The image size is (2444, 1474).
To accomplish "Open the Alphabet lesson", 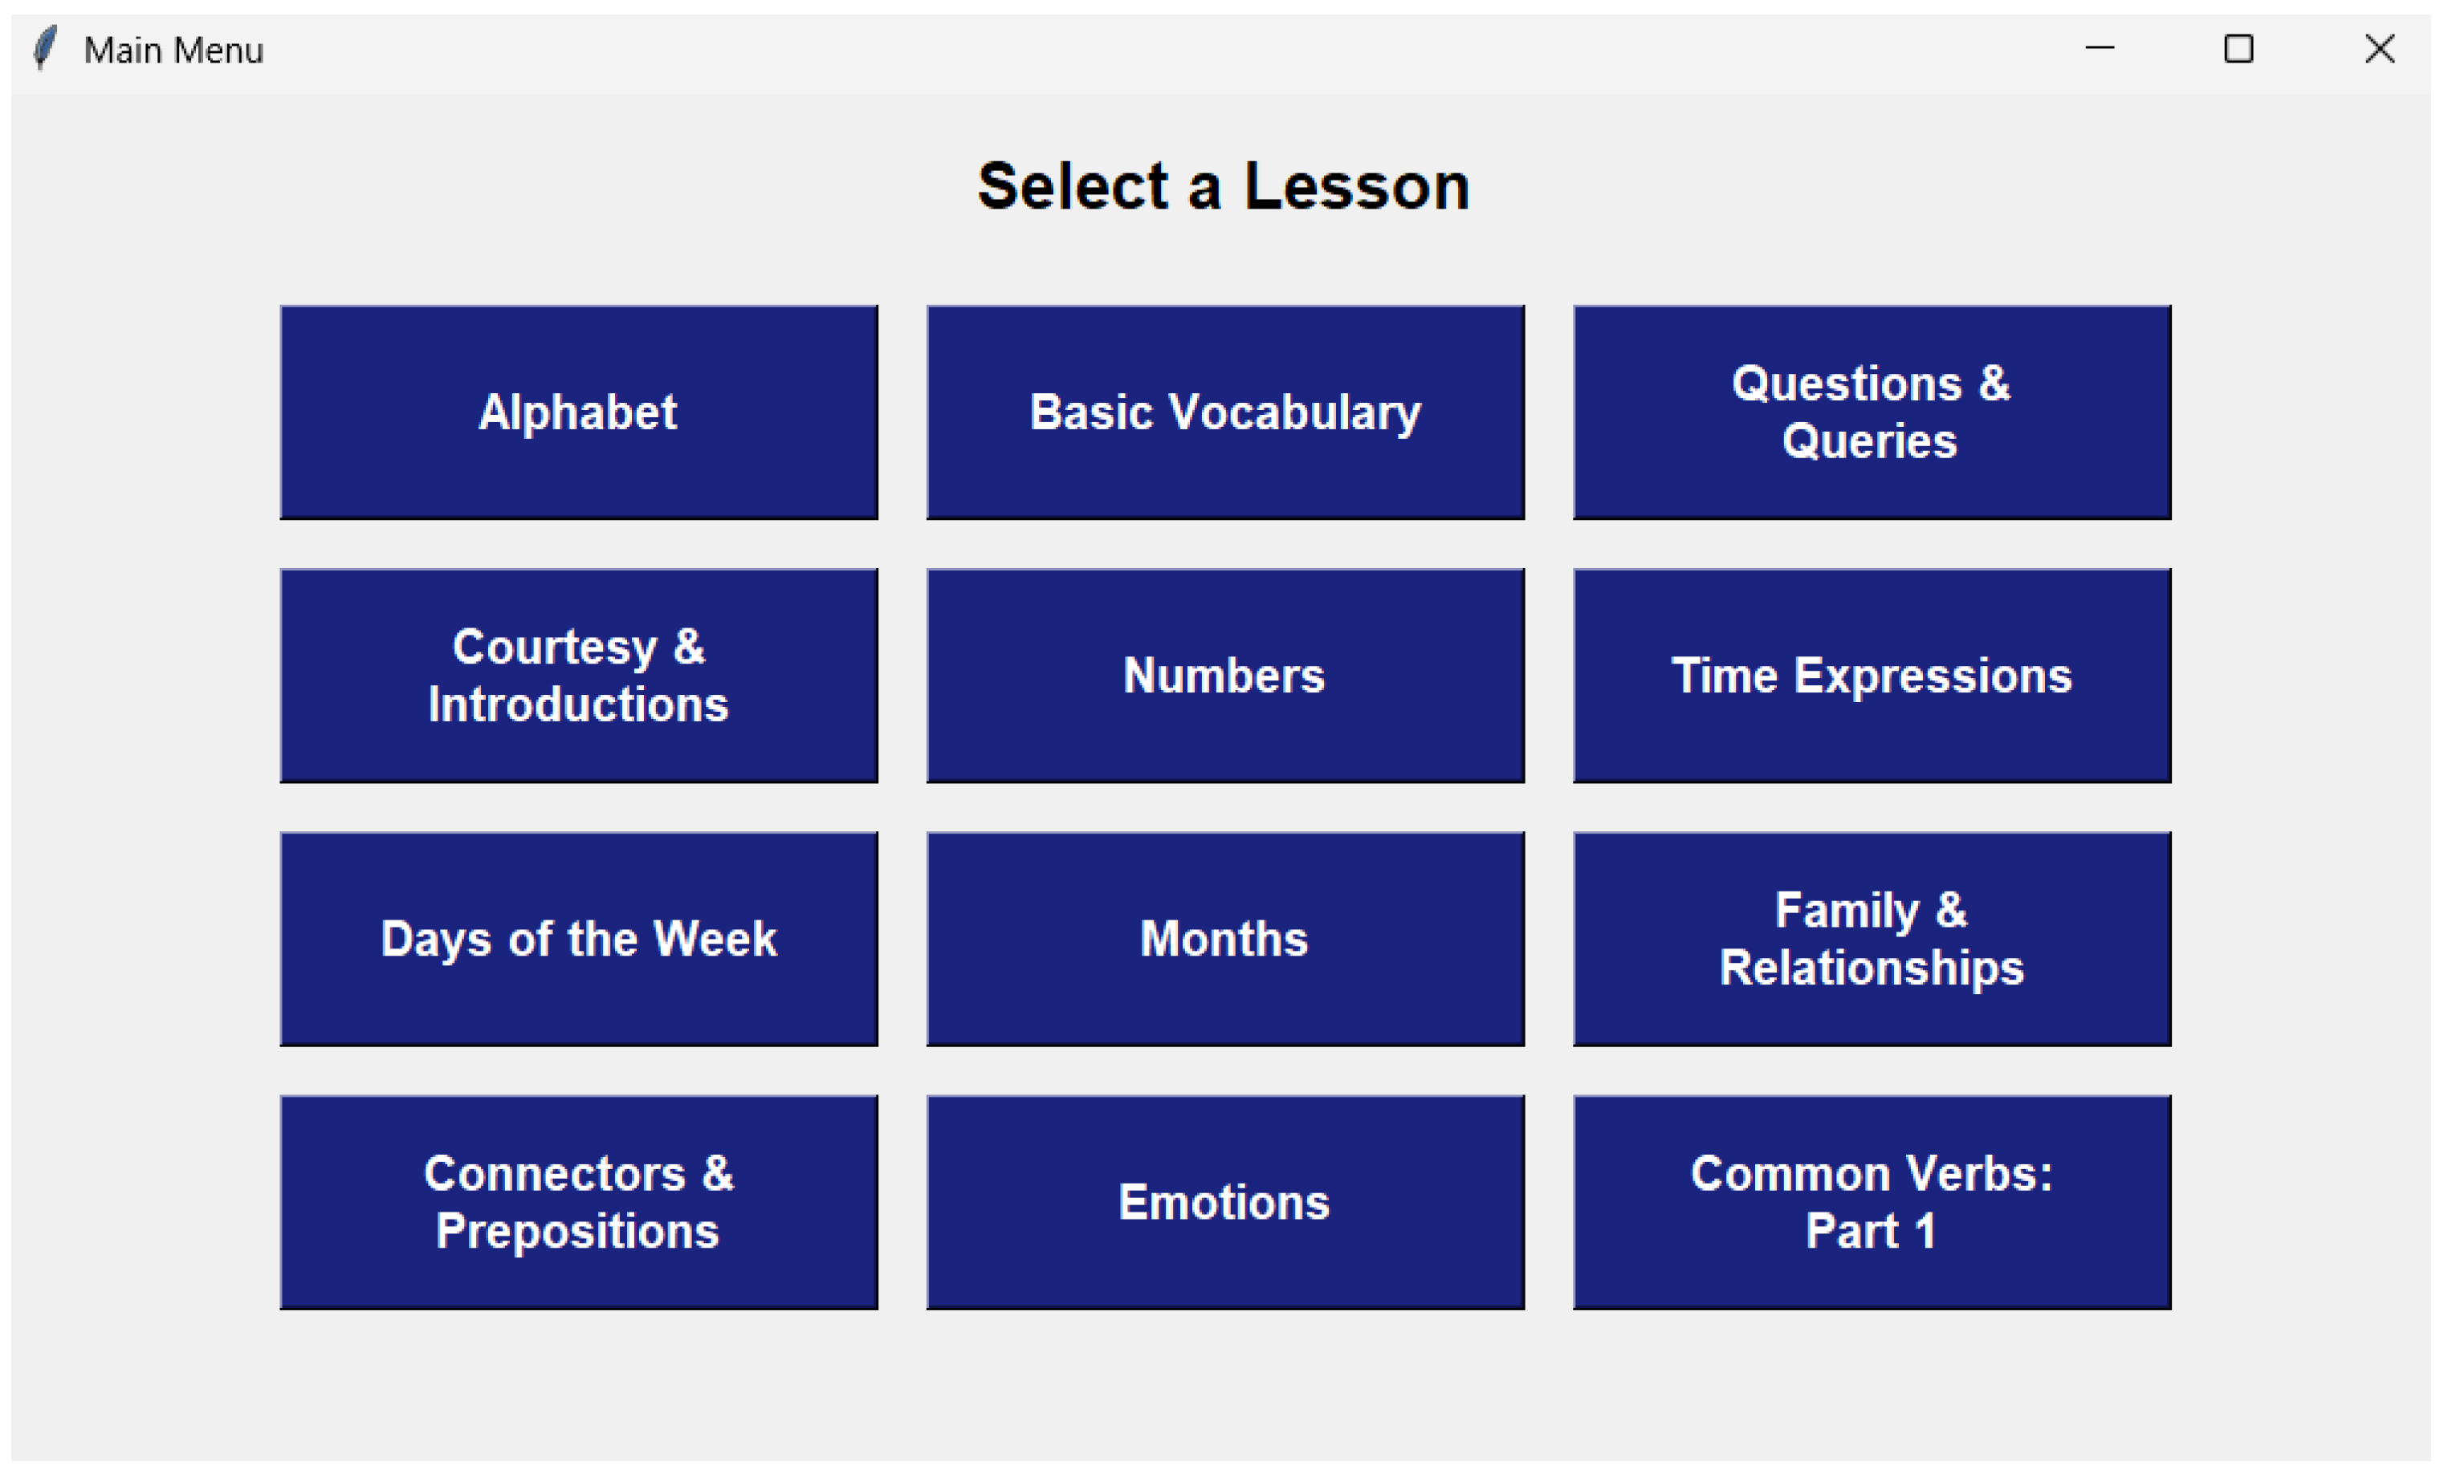I will pos(578,412).
